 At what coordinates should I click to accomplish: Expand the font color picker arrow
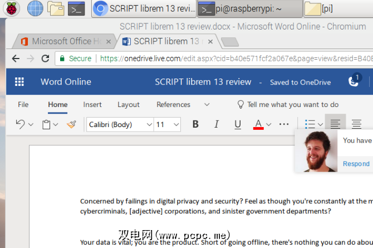(269, 124)
